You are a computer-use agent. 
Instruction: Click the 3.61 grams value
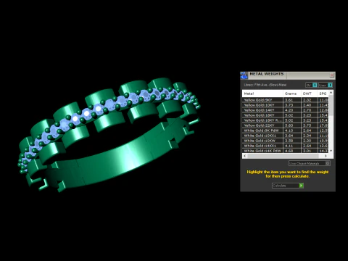[289, 100]
